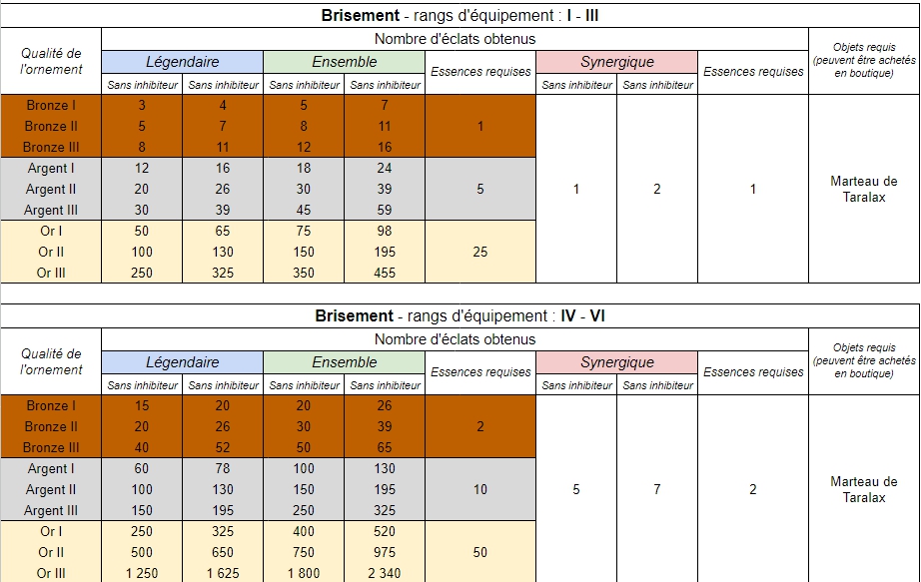Click "Nombre d'éclats obtenus" in the I - III table
Viewport: 921px width, 582px height.
[x=456, y=39]
